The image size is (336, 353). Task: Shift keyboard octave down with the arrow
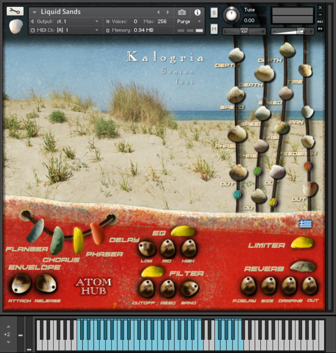pos(8,342)
